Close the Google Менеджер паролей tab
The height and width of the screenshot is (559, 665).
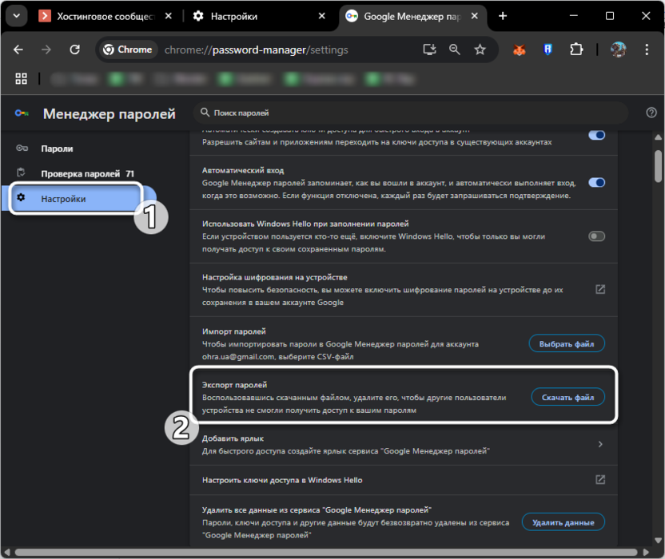(x=475, y=16)
